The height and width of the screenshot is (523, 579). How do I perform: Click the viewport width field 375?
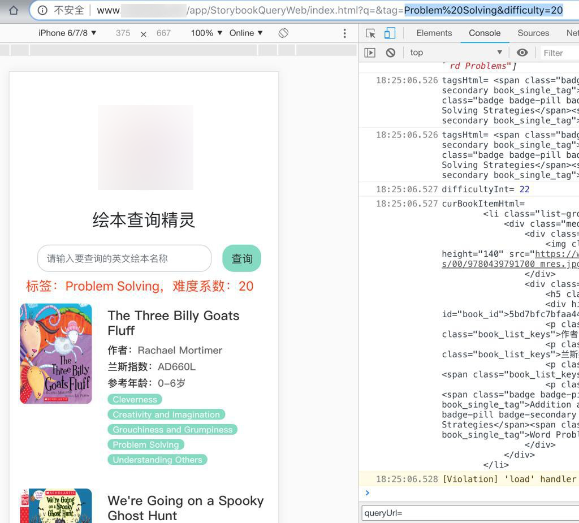(123, 33)
